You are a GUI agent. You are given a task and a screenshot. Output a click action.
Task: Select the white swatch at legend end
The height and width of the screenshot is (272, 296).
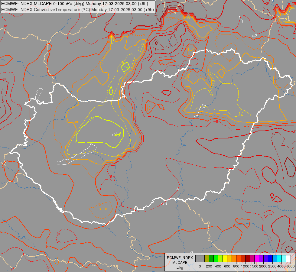click(x=288, y=259)
